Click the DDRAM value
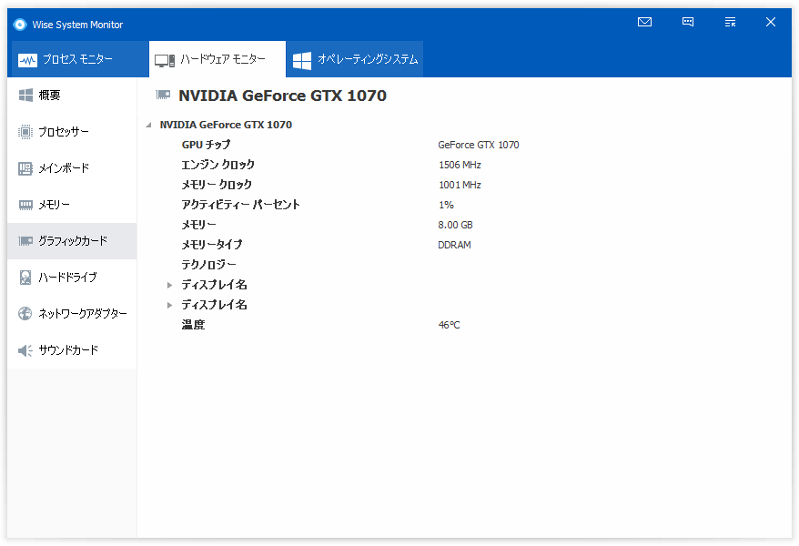 tap(454, 245)
